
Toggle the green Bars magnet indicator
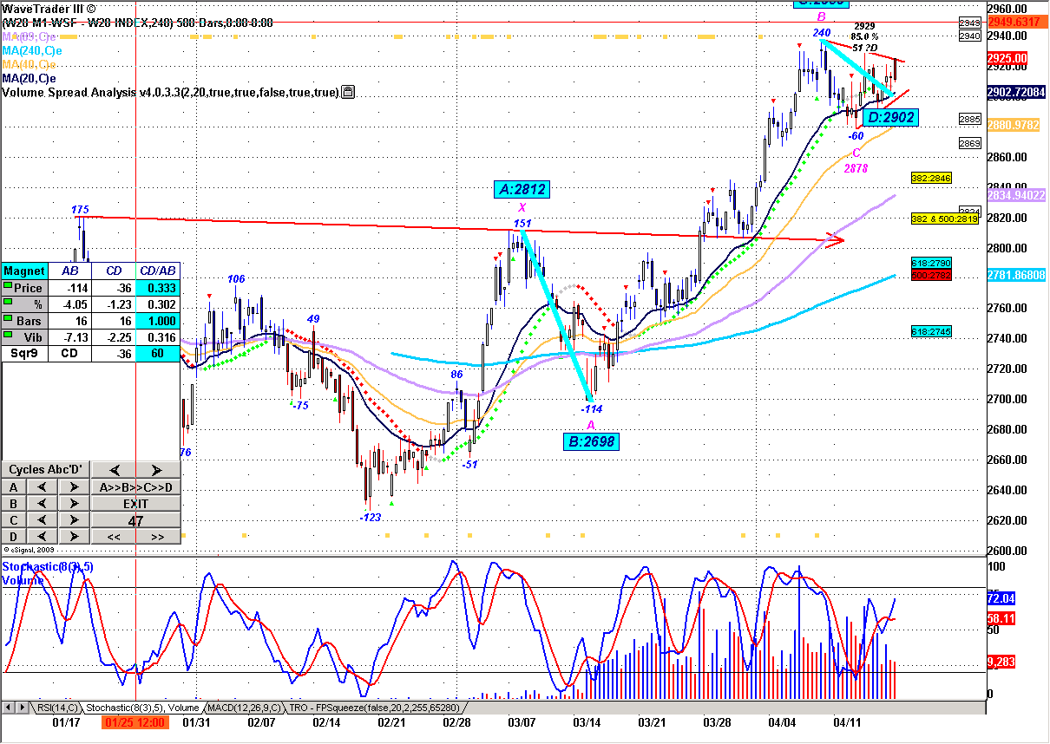tap(9, 320)
